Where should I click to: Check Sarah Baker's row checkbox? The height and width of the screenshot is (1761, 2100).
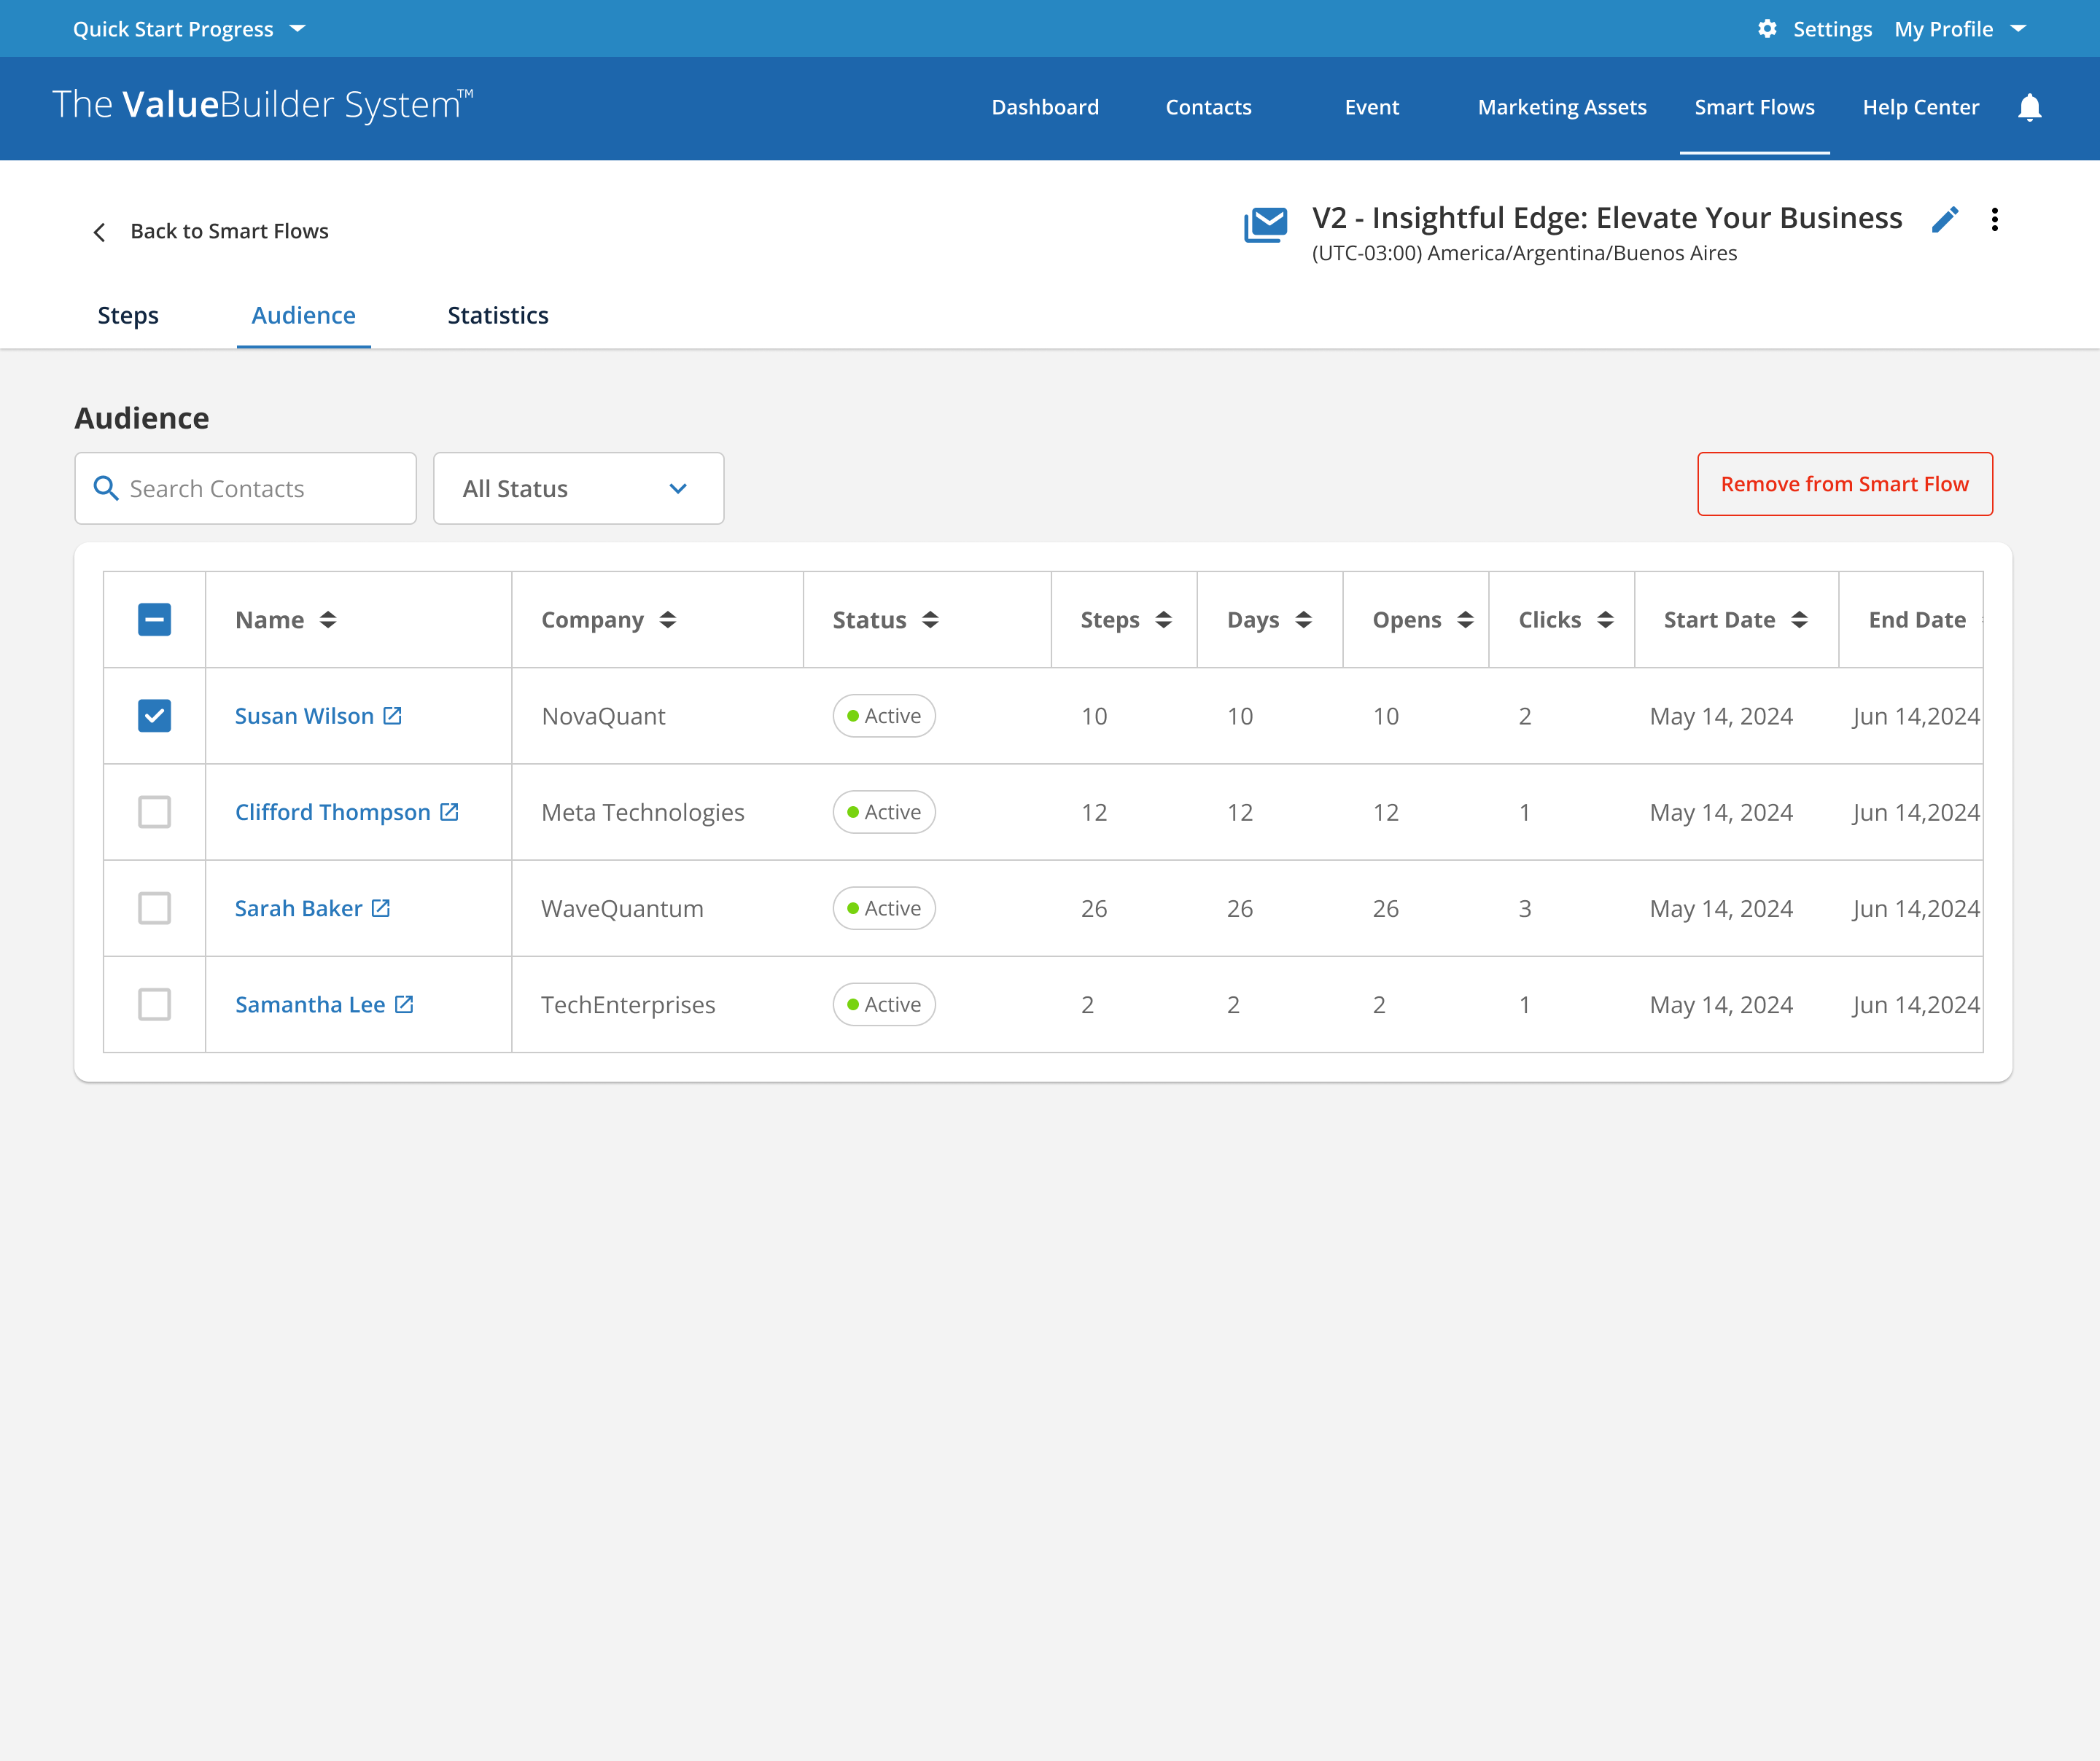coord(154,907)
